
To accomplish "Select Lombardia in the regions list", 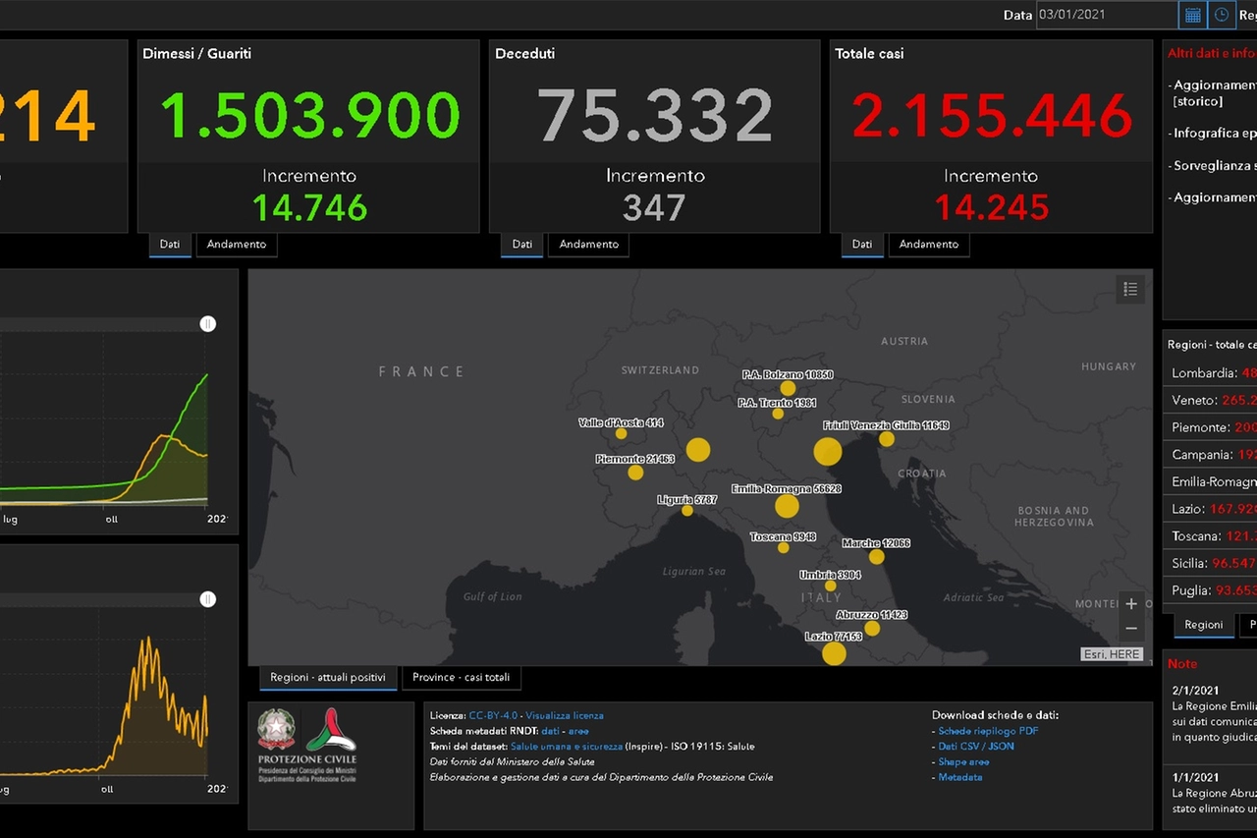I will click(x=1212, y=373).
